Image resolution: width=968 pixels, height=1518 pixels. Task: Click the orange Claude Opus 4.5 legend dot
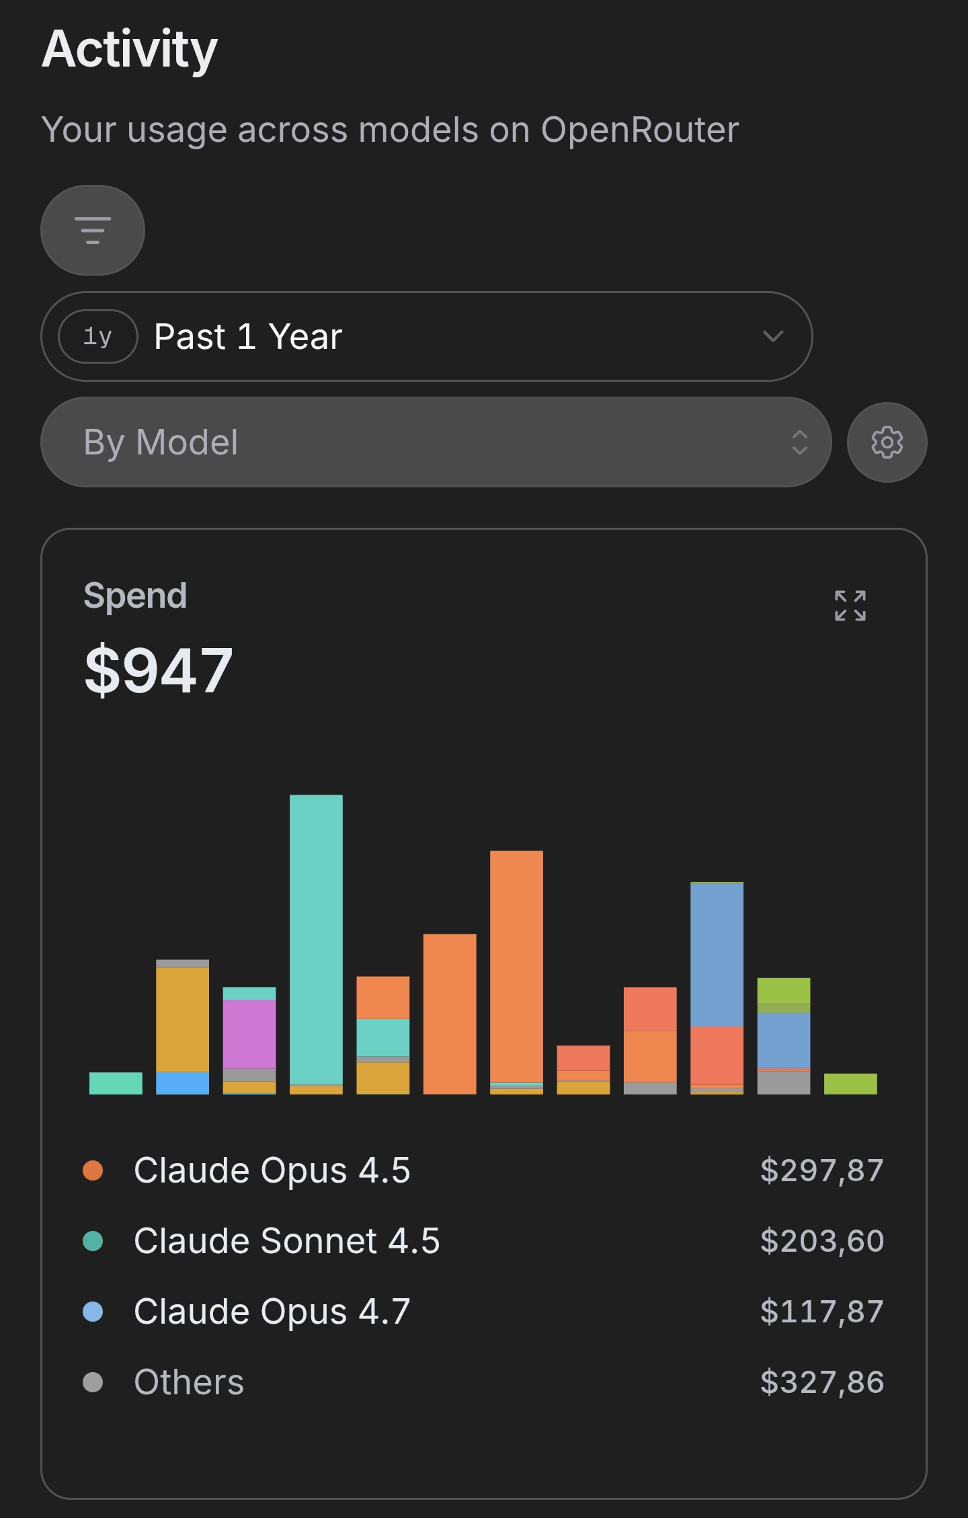[x=93, y=1170]
